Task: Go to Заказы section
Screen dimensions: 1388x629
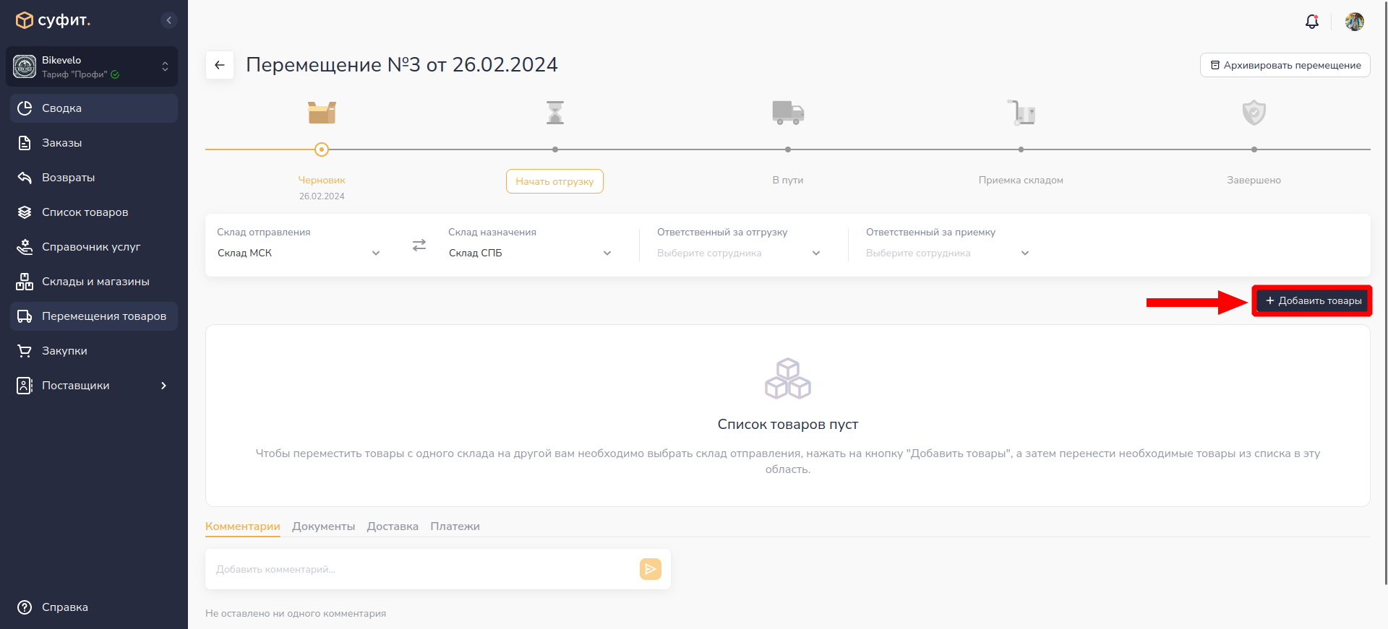Action: (94, 143)
